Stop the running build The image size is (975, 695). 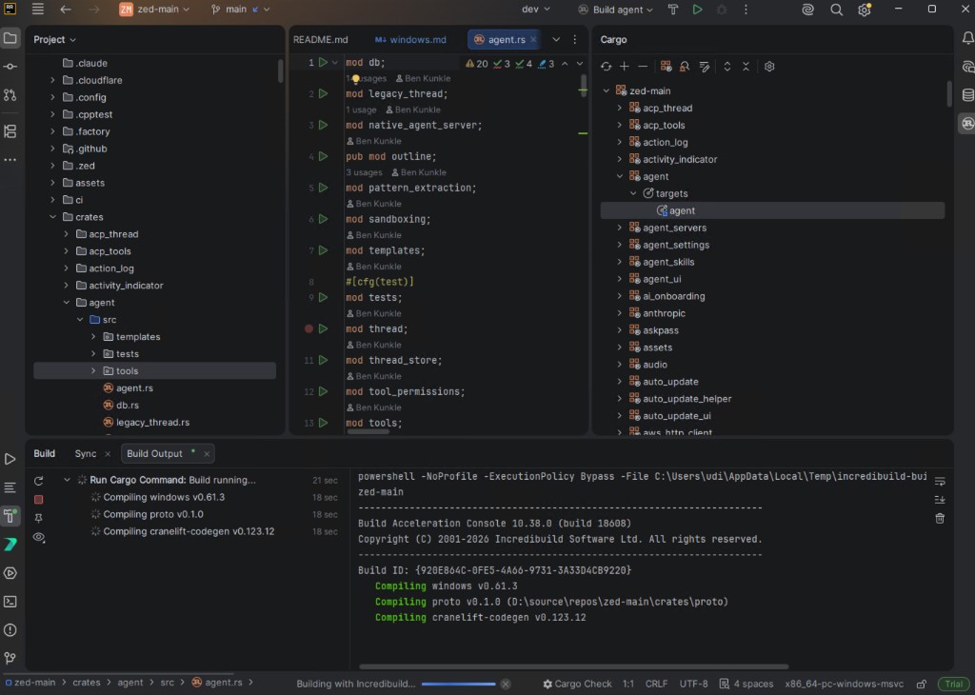(38, 499)
